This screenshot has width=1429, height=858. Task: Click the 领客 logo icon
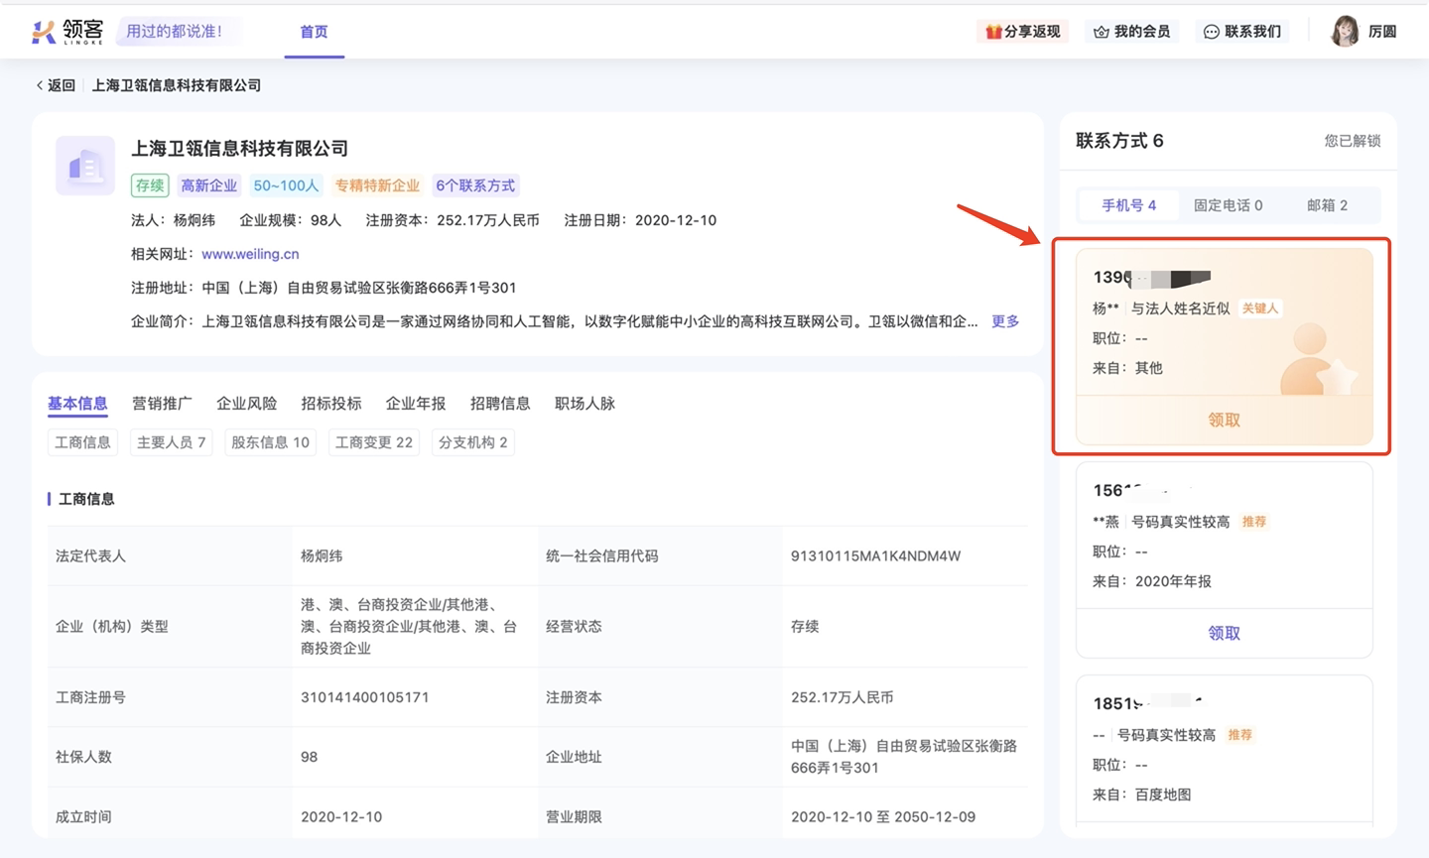(x=44, y=32)
